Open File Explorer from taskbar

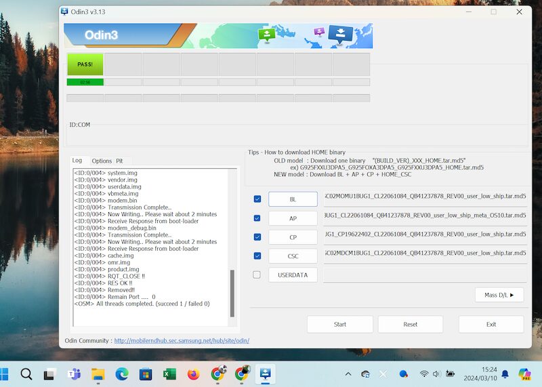tap(98, 373)
